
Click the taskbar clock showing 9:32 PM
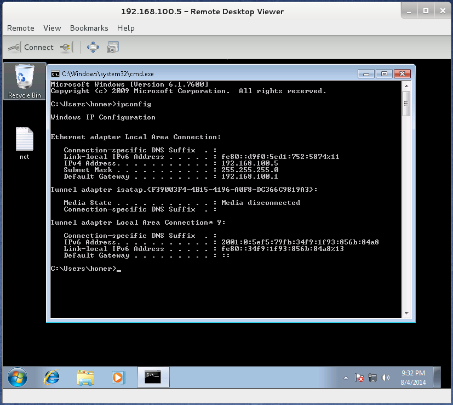(413, 378)
